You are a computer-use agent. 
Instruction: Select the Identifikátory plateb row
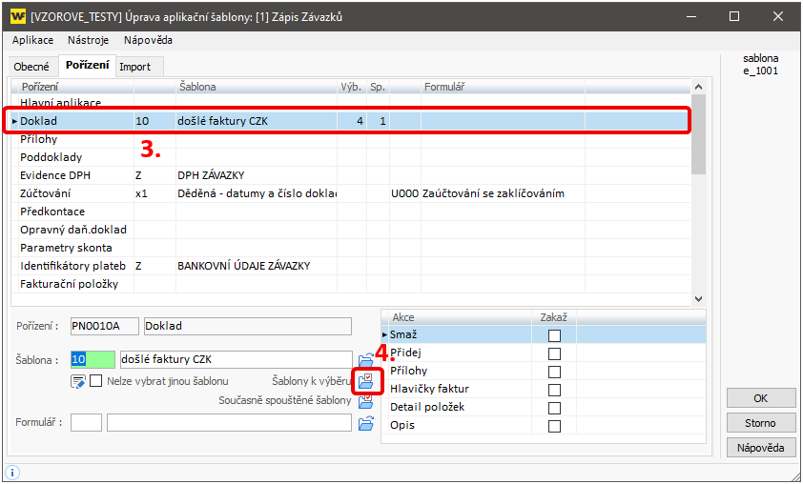point(351,266)
